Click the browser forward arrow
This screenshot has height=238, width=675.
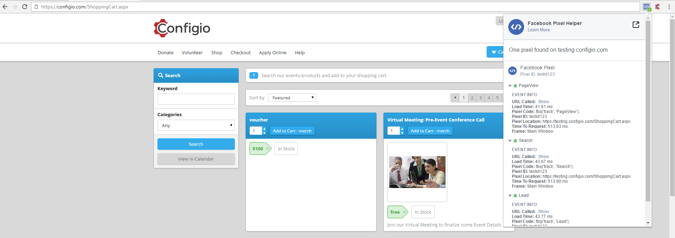[15, 7]
